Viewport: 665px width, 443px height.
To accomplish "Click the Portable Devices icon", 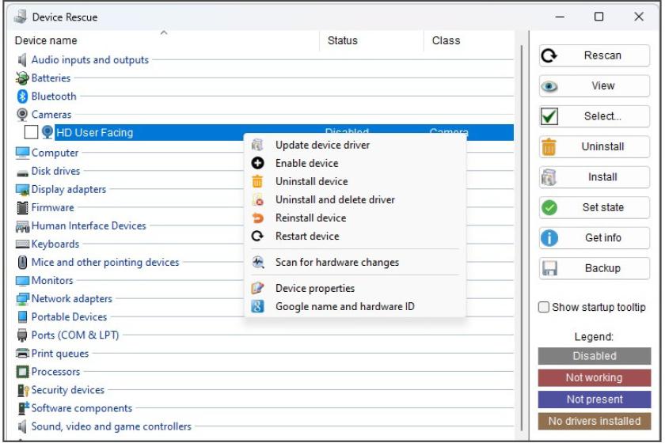I will pos(22,317).
